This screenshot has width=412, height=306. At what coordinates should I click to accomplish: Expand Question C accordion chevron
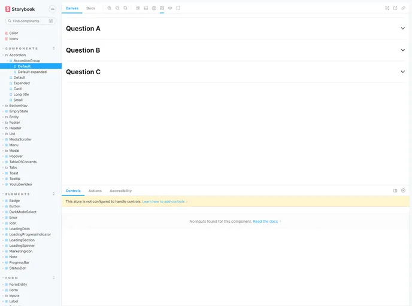(x=402, y=72)
